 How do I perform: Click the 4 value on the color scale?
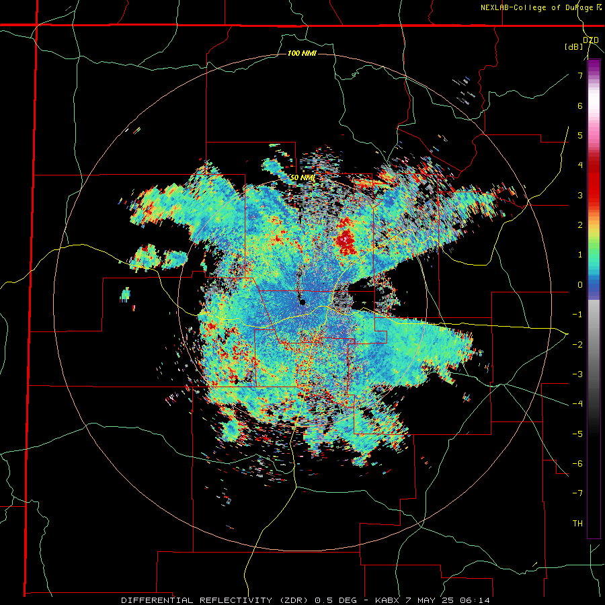pyautogui.click(x=580, y=165)
